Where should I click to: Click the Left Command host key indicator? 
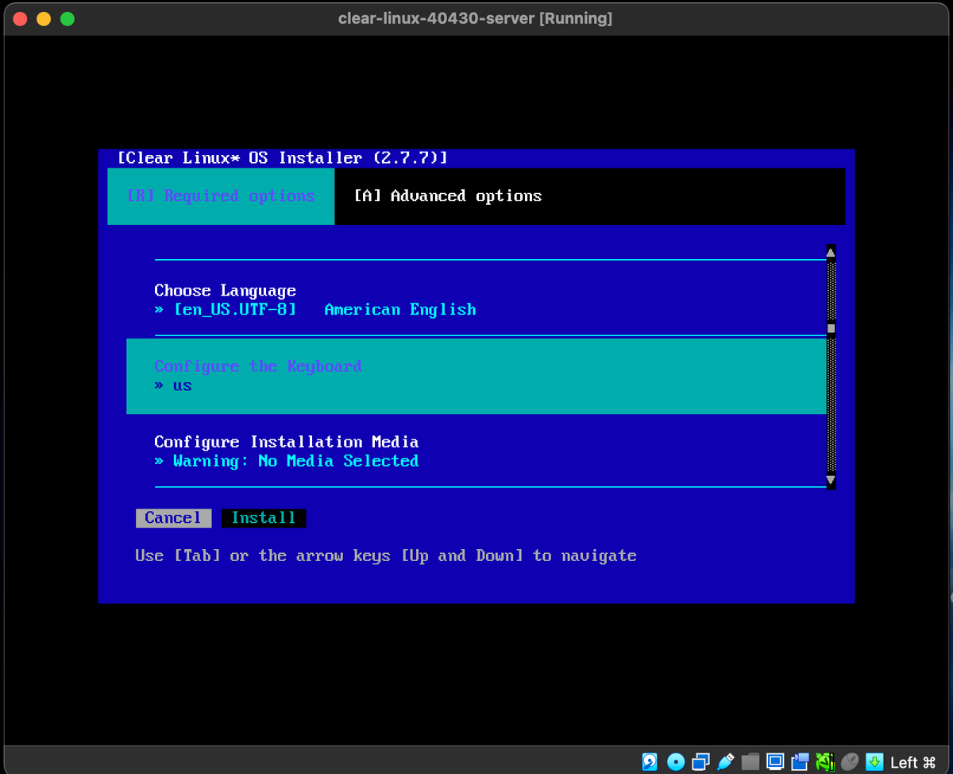912,761
